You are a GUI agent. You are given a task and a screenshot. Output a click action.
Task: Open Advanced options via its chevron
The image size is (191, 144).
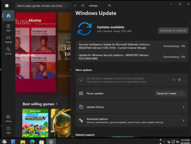click(x=184, y=121)
